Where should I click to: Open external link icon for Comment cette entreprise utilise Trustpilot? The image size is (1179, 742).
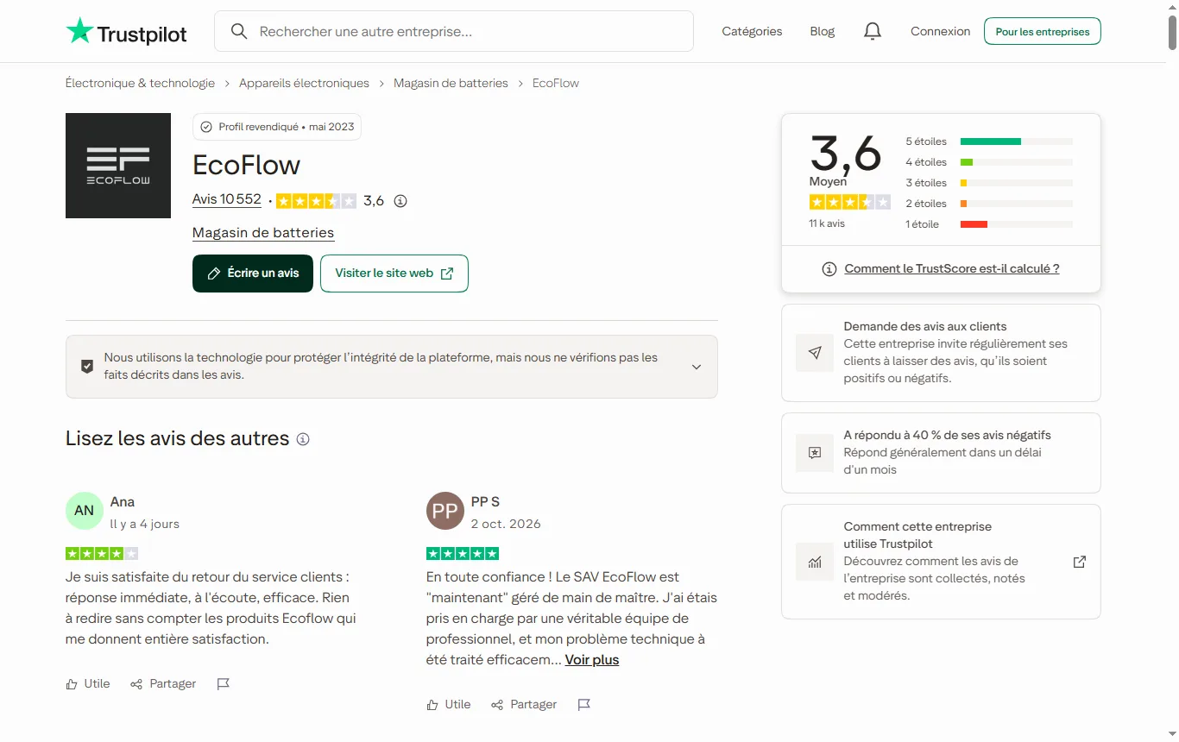pyautogui.click(x=1080, y=562)
